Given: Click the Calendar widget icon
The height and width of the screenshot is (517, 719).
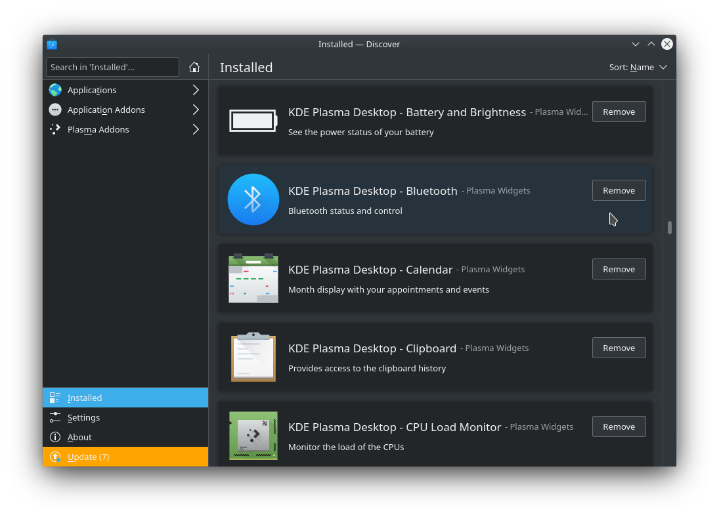Looking at the screenshot, I should pos(253,278).
